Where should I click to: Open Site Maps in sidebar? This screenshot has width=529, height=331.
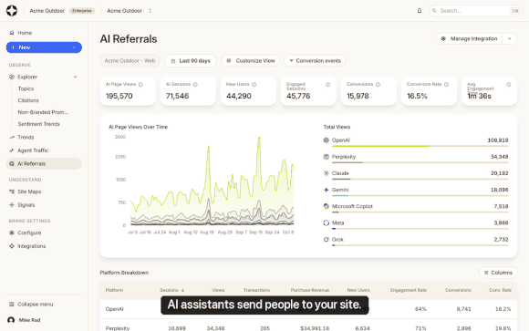29,191
